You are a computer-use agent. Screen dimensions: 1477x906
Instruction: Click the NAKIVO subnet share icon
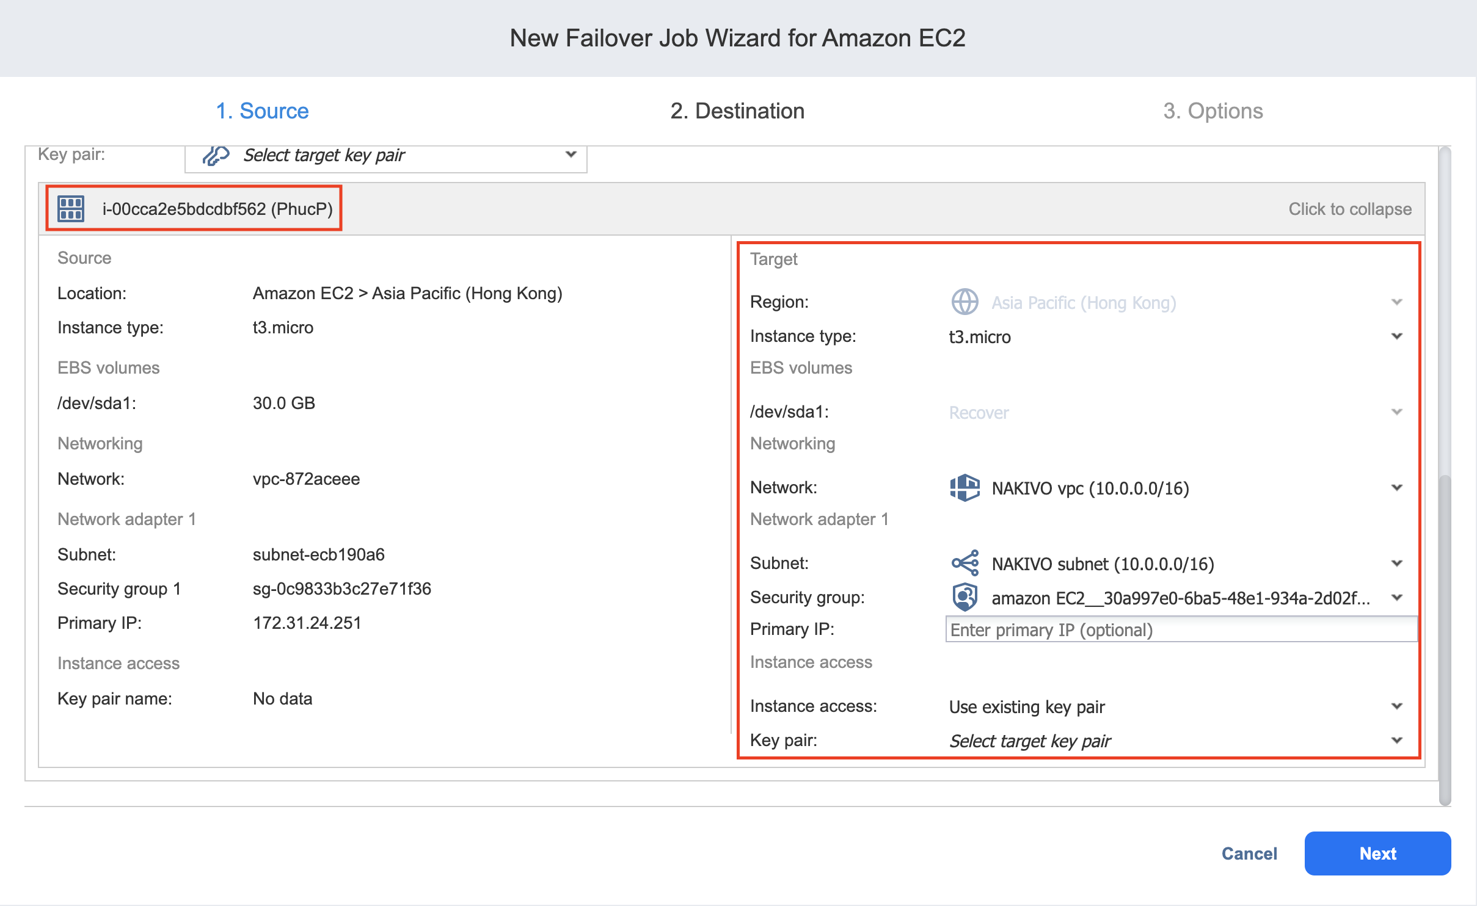click(x=965, y=563)
